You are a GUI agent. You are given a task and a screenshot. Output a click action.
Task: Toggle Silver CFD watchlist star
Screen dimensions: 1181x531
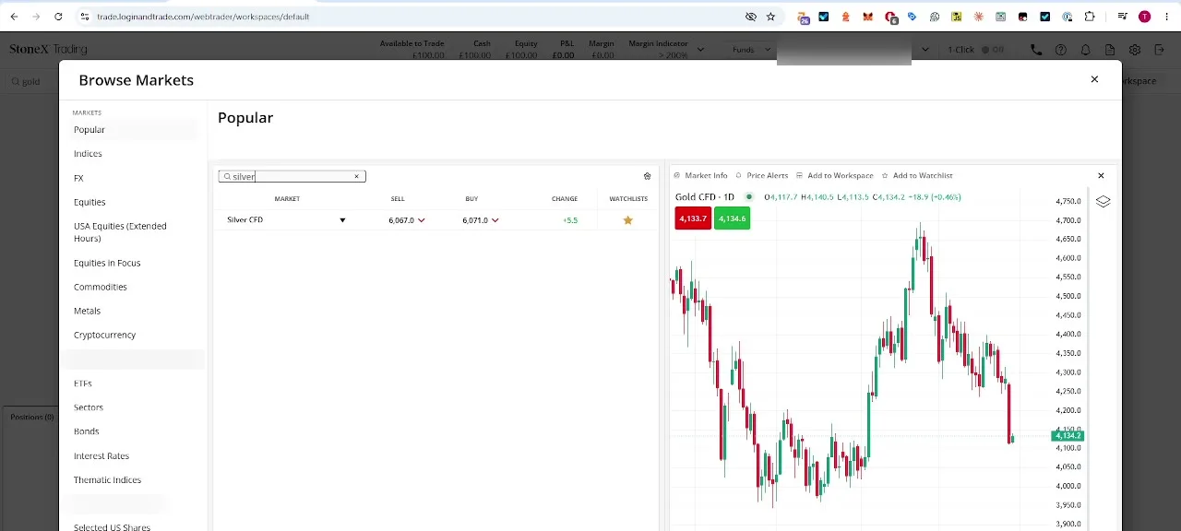click(x=628, y=220)
